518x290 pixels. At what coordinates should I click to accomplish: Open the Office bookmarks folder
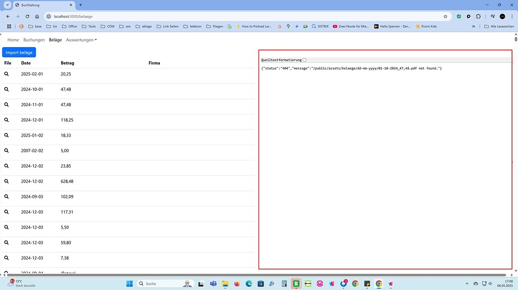click(x=69, y=26)
